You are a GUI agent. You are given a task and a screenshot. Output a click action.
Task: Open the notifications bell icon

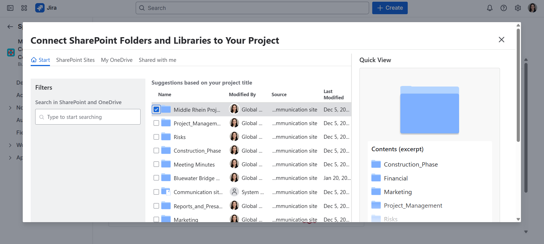[x=489, y=8]
